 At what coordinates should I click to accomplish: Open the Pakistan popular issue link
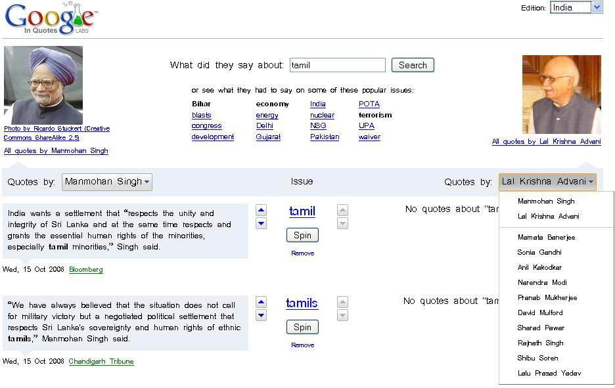click(325, 137)
